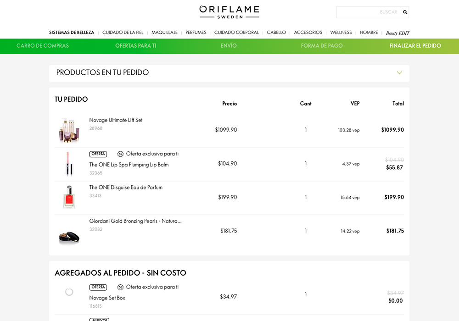Click the $0.00 total for Novage Set Box
This screenshot has width=459, height=321.
(396, 301)
